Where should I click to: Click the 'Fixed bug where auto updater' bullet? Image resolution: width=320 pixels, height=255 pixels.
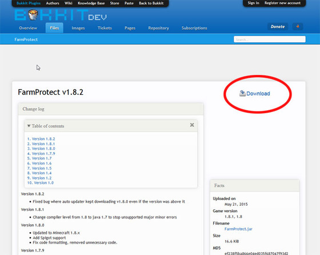click(109, 202)
